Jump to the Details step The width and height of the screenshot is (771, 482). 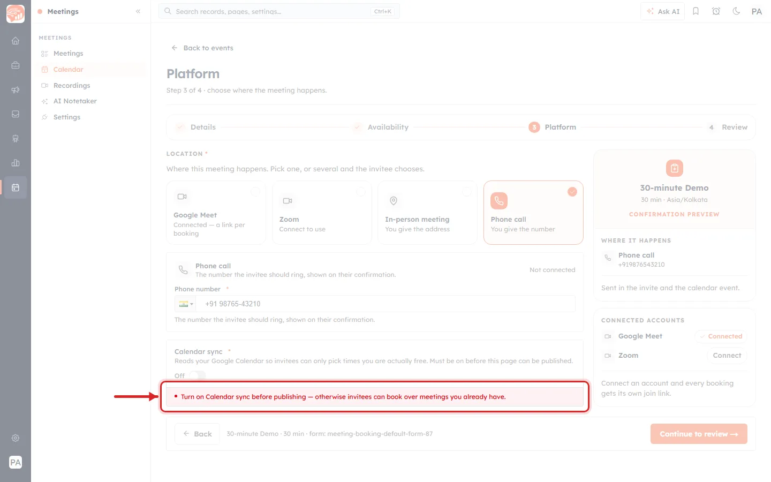(x=196, y=127)
